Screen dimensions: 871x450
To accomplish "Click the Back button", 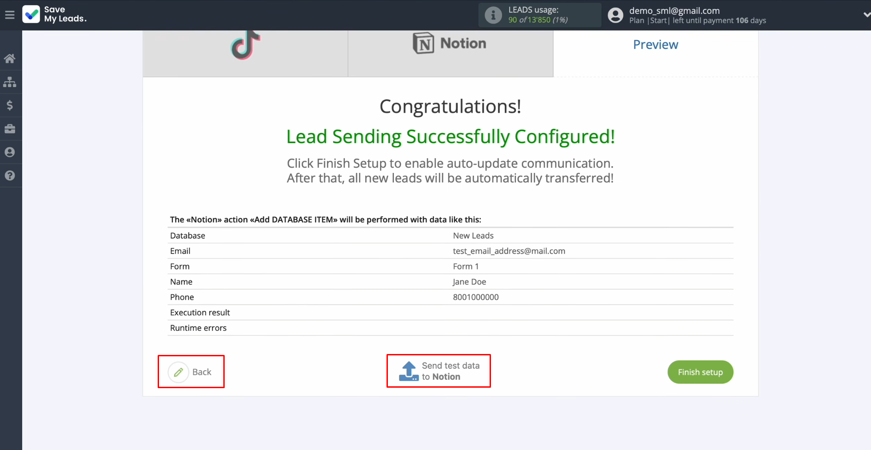I will pos(191,372).
